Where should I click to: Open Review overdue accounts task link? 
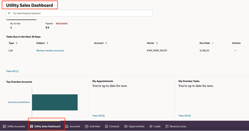click(50, 51)
